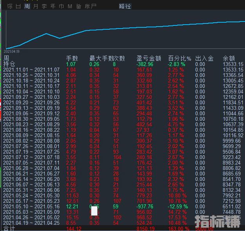Click the 盈亏金额 column header
Viewport: 245px width, 231px height.
(149, 58)
